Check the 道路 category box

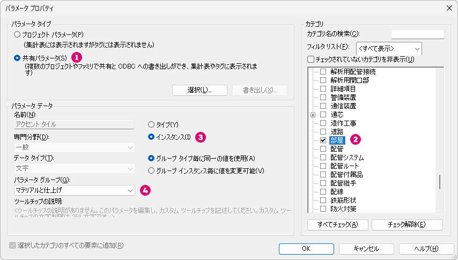323,131
